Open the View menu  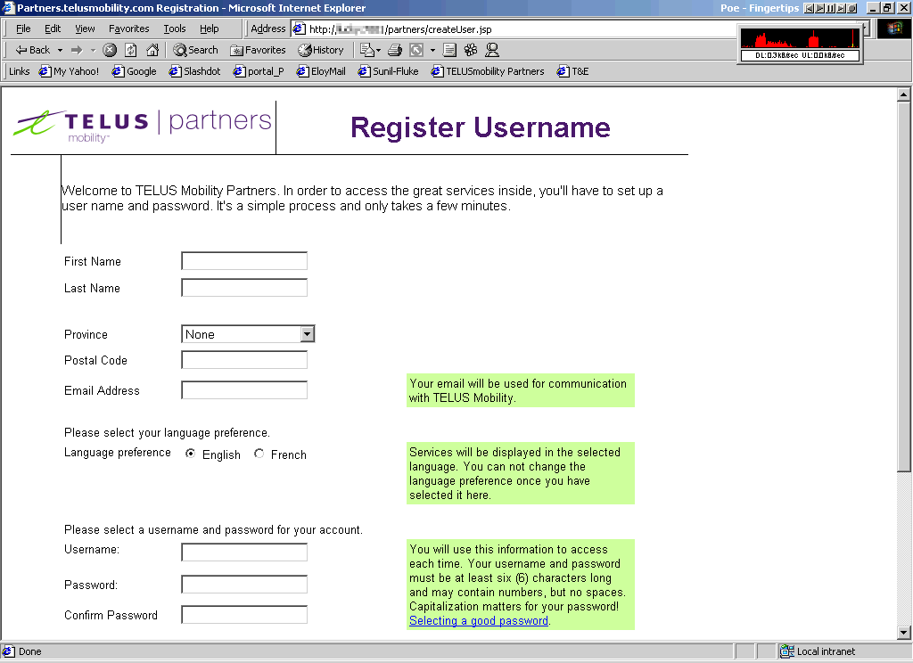click(x=85, y=29)
